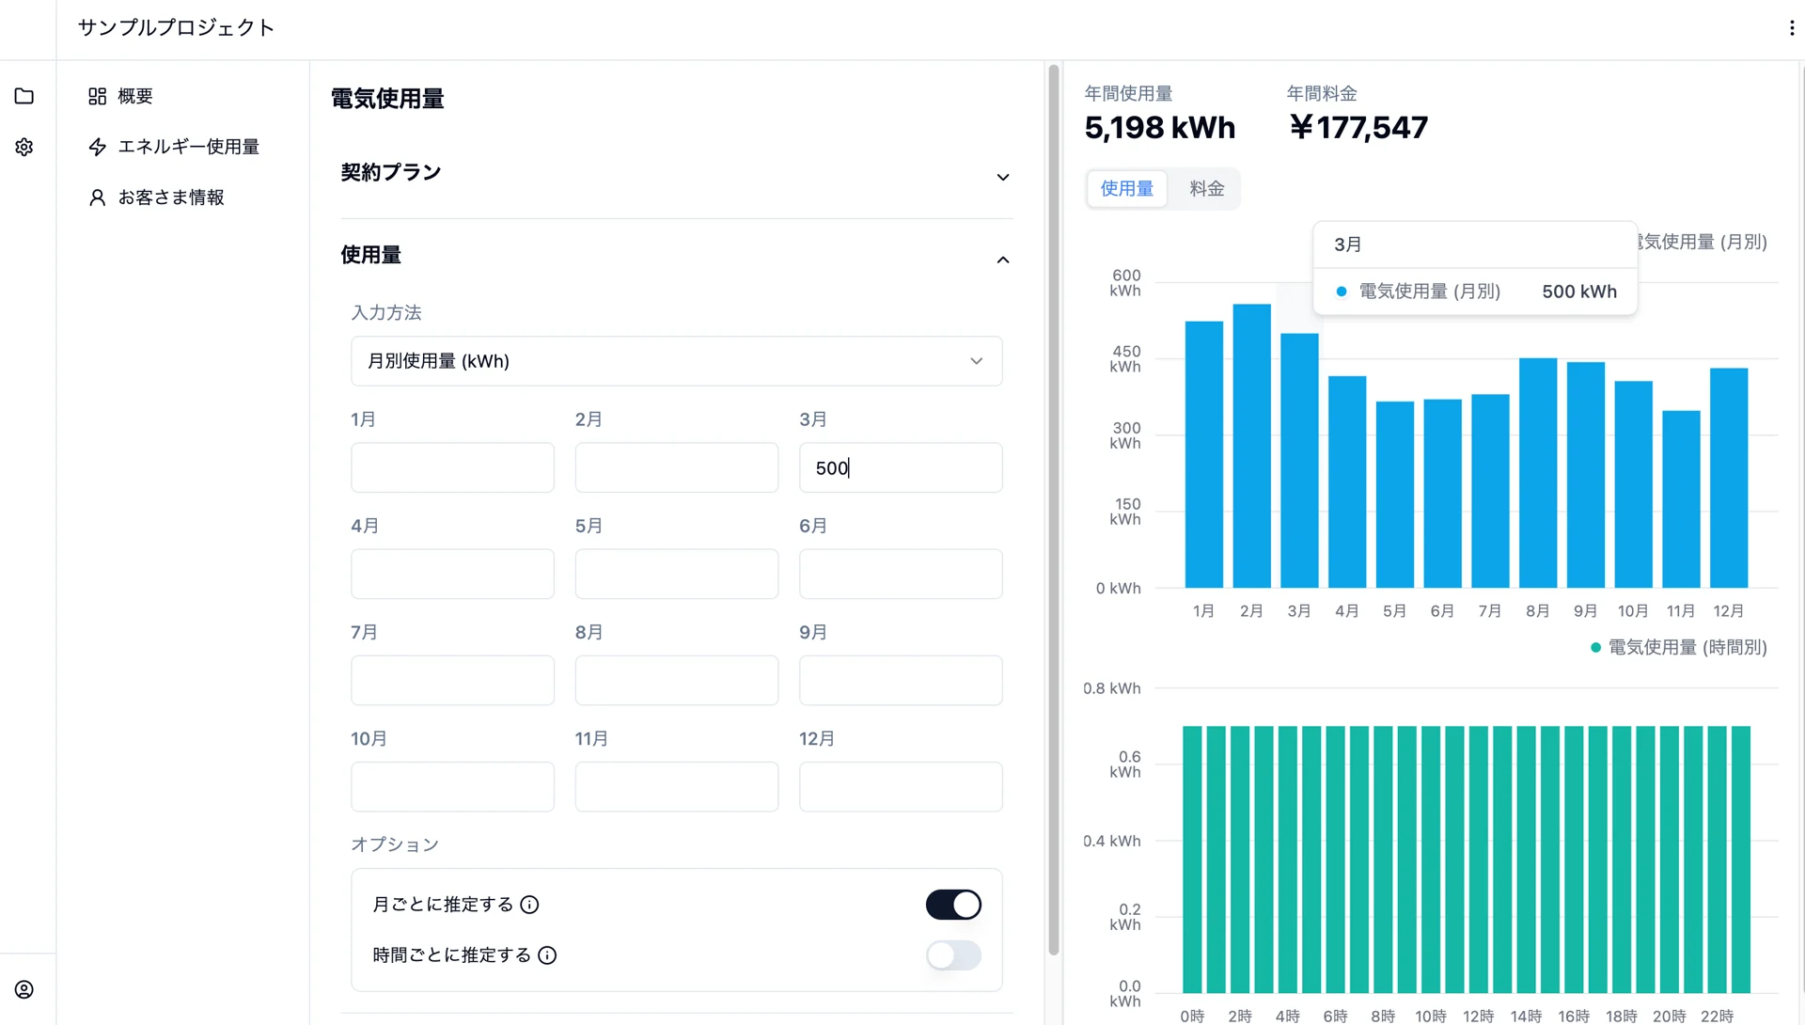Click the 12月 bar in monthly chart
This screenshot has height=1025, width=1805.
click(1729, 478)
